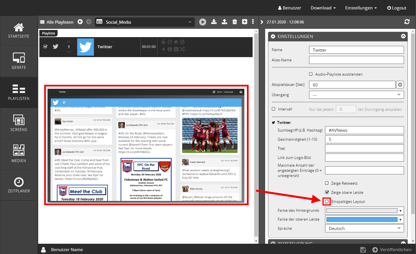Toggle the Twitter row selection checkbox
The image size is (416, 254).
pos(45,47)
